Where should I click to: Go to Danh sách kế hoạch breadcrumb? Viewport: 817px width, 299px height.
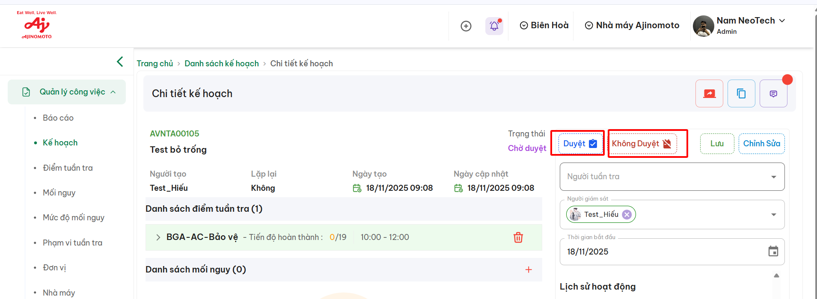tap(221, 64)
